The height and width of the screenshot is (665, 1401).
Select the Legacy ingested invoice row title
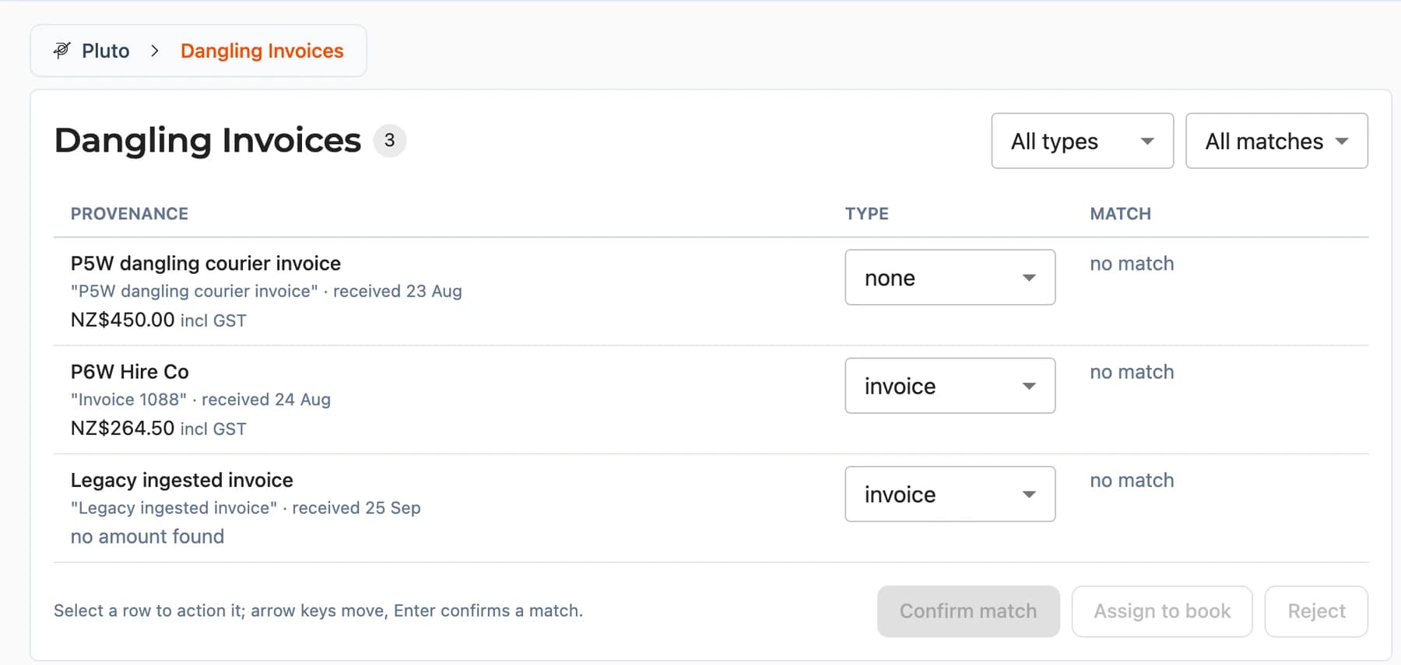(182, 480)
